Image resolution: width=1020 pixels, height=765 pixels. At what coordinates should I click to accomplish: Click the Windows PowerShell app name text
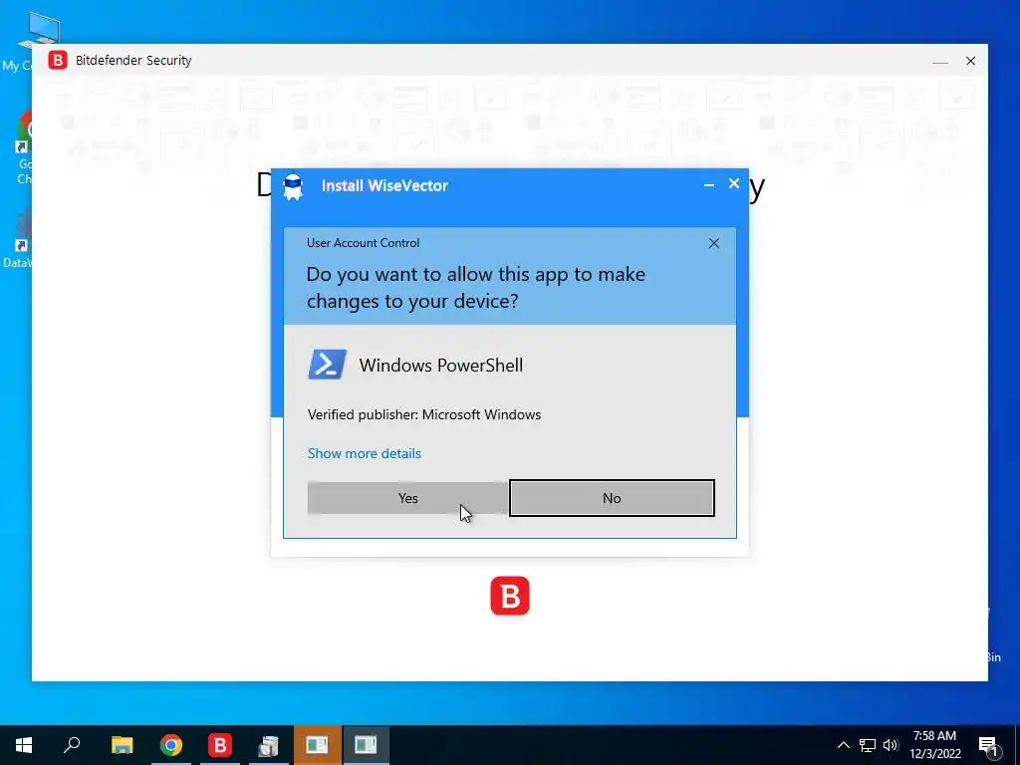point(441,366)
